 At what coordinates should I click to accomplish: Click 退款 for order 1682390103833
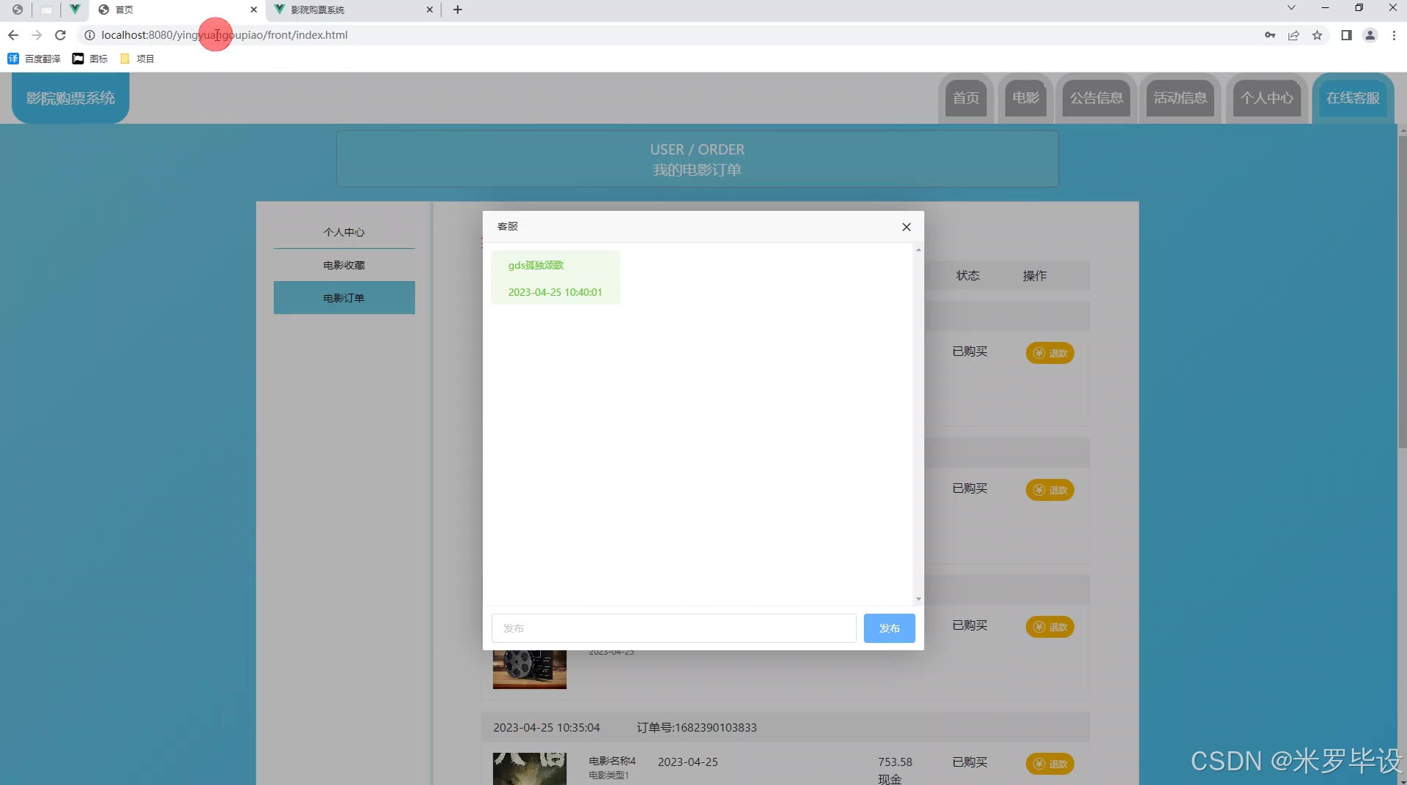[x=1049, y=764]
